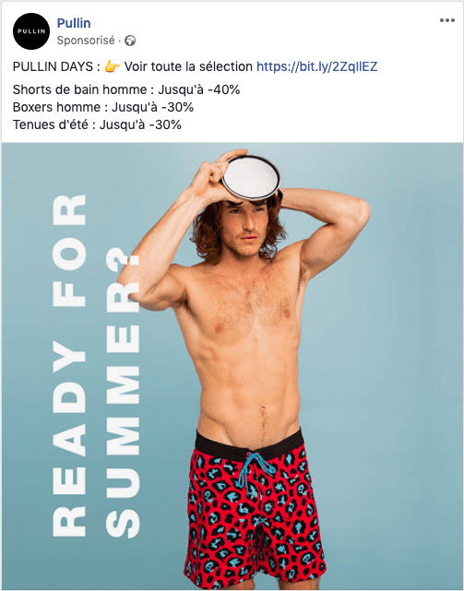Click the pointing hand emoji
Image resolution: width=464 pixels, height=591 pixels.
click(x=112, y=66)
